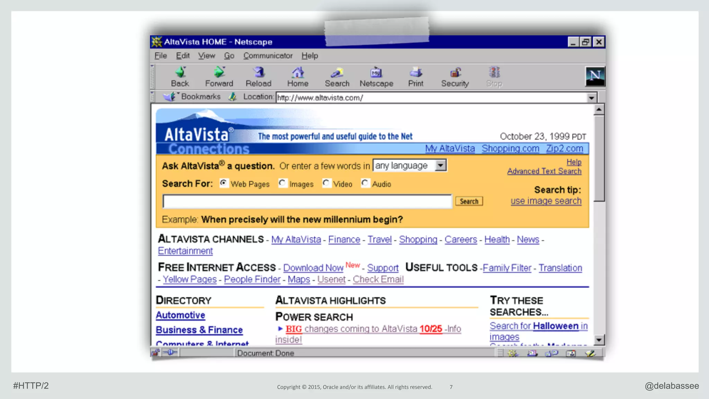The image size is (709, 399).
Task: Collapse the location toolbar using its side tab
Action: pyautogui.click(x=152, y=97)
